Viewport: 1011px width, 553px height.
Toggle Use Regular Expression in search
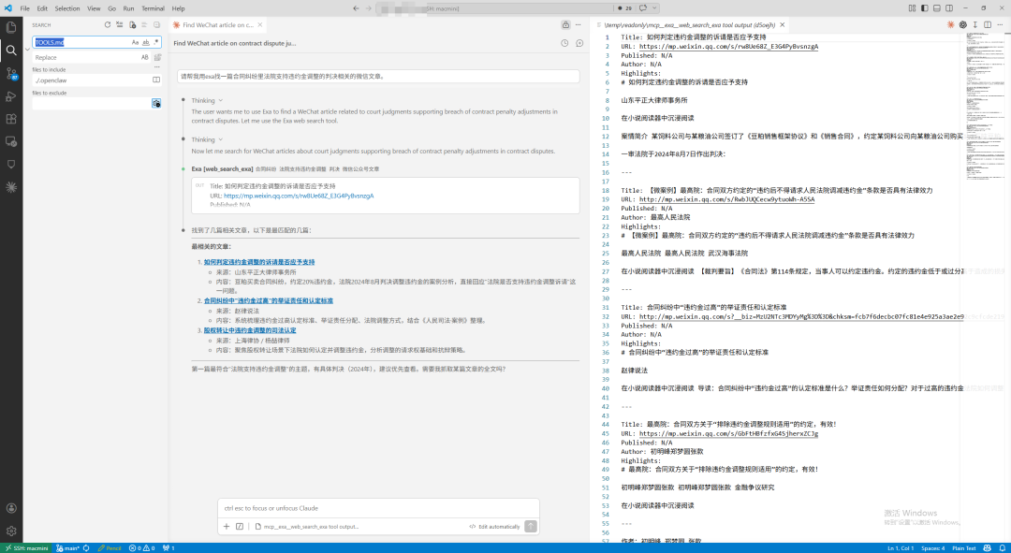(x=155, y=42)
